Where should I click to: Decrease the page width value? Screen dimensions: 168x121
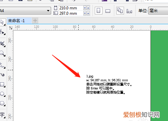(85, 8)
